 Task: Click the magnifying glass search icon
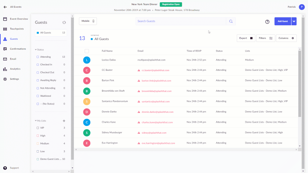[x=231, y=21]
